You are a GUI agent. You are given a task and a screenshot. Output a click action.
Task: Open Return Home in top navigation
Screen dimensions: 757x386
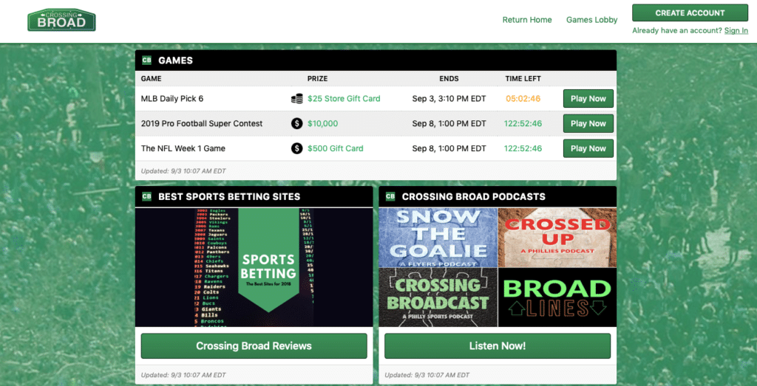(x=526, y=20)
